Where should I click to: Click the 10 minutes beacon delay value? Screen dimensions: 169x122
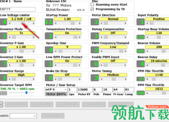click(x=157, y=61)
